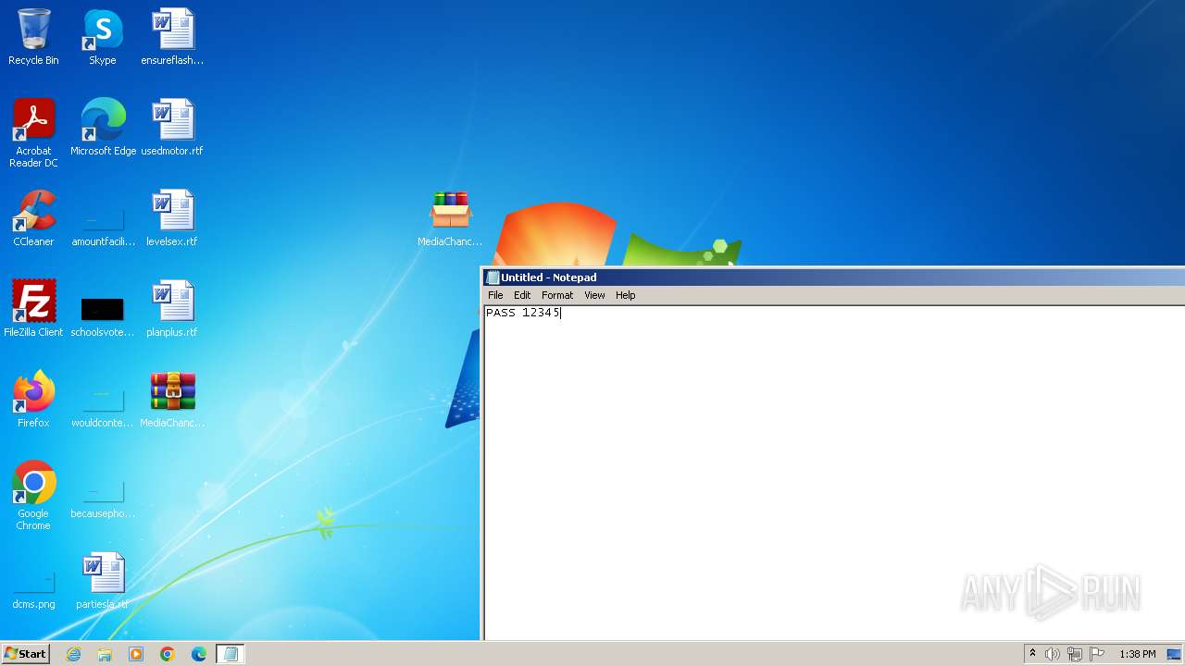Screen dimensions: 1185x666
Task: Launch Google Chrome desktop shortcut
Action: [x=33, y=496]
